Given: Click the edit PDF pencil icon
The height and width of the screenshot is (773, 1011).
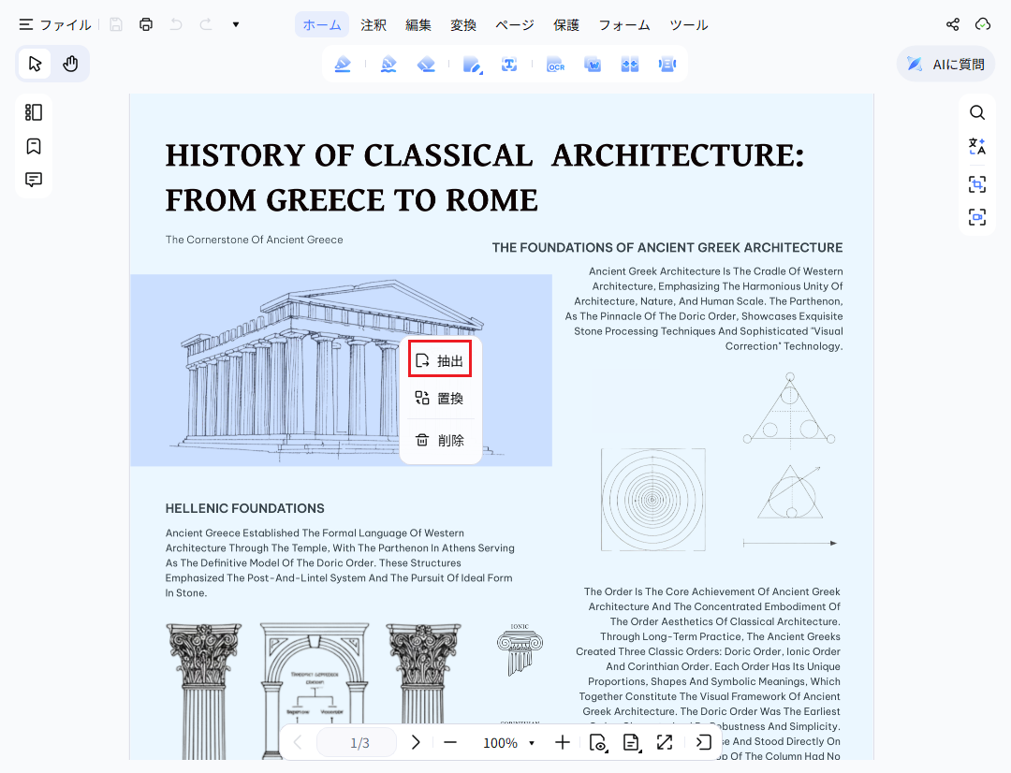Looking at the screenshot, I should coord(472,65).
